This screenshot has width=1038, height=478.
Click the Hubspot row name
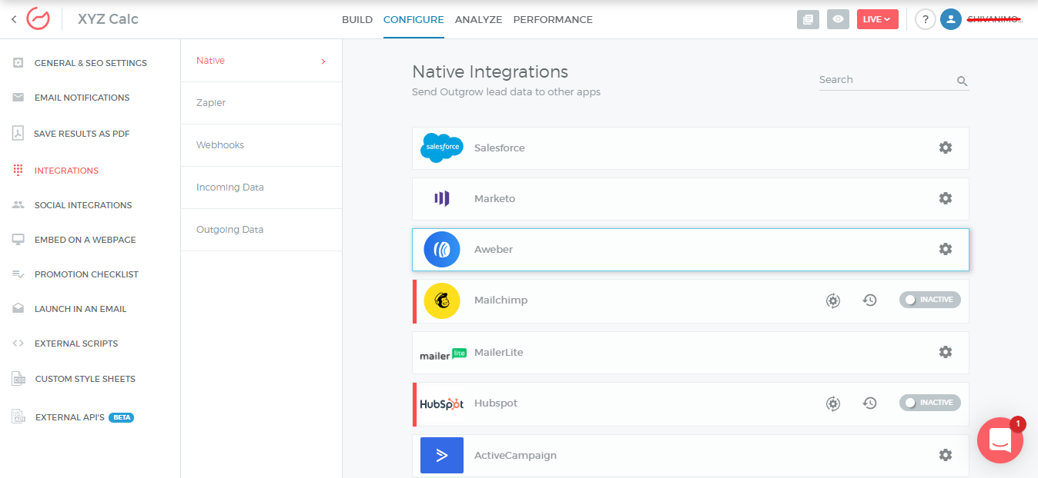tap(495, 403)
